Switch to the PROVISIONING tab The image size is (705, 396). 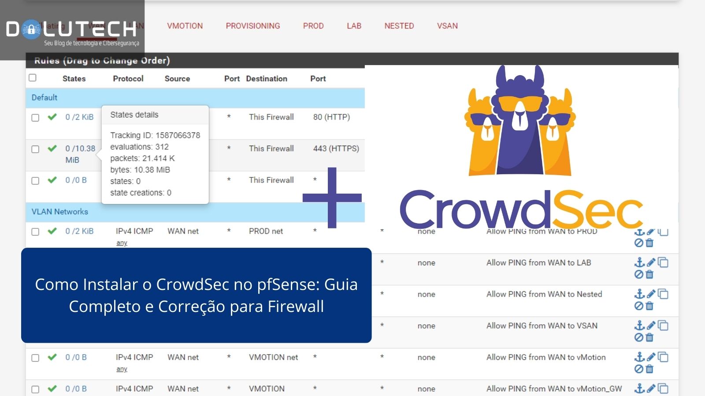click(253, 26)
